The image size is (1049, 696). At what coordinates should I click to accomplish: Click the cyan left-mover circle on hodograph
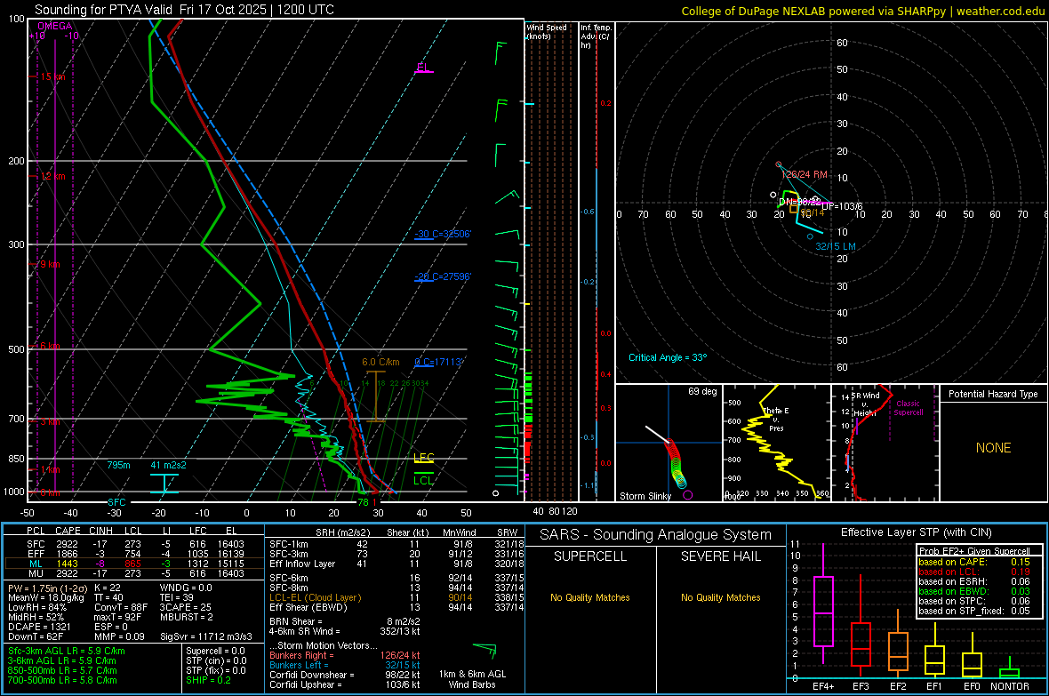(x=810, y=236)
